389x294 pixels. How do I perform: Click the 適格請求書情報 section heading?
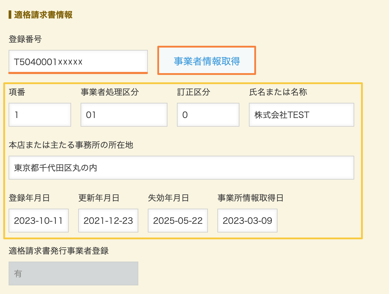pyautogui.click(x=43, y=15)
